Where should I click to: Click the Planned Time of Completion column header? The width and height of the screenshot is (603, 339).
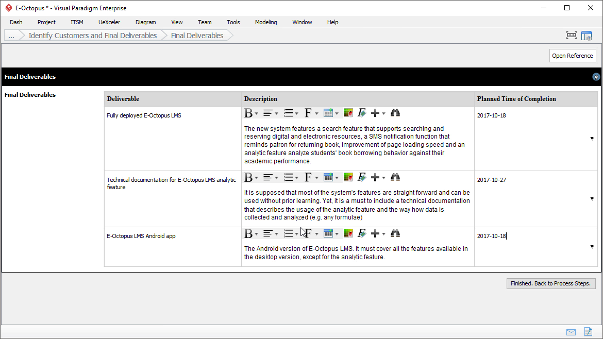(x=535, y=99)
